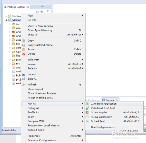Click the JUnit Test icon

[87, 121]
